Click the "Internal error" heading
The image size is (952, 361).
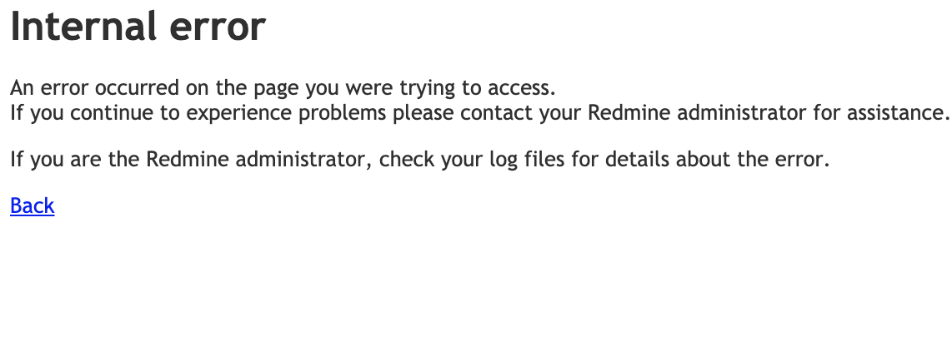(138, 27)
